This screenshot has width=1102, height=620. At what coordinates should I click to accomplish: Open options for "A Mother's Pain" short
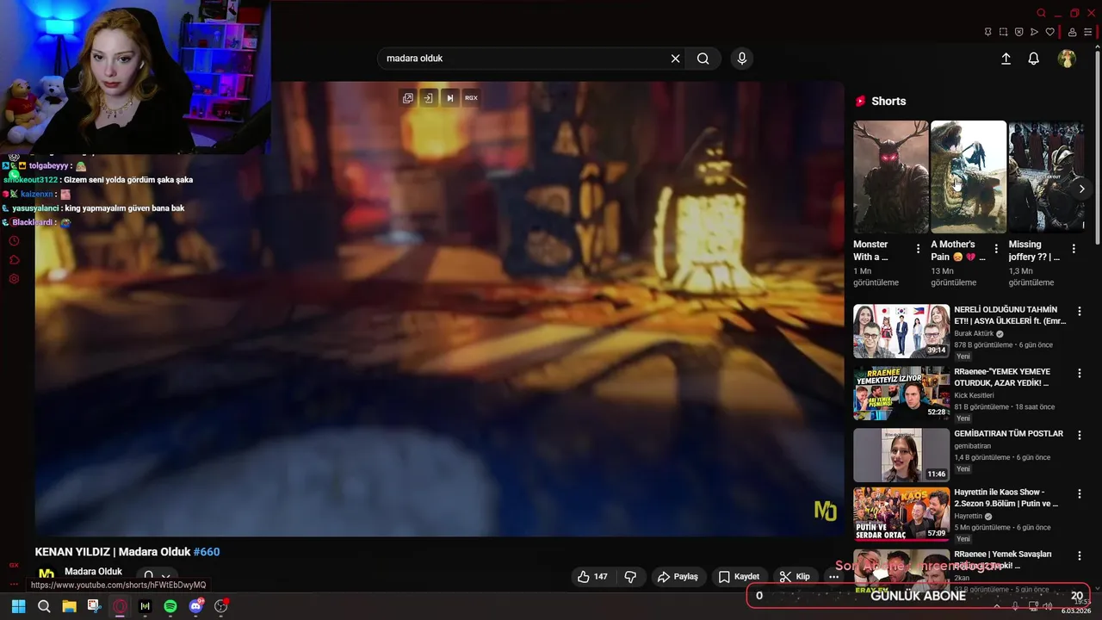[x=996, y=249]
